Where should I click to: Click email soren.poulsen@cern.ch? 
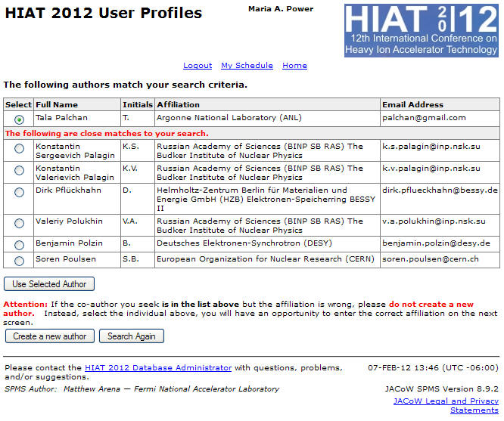[x=431, y=259]
